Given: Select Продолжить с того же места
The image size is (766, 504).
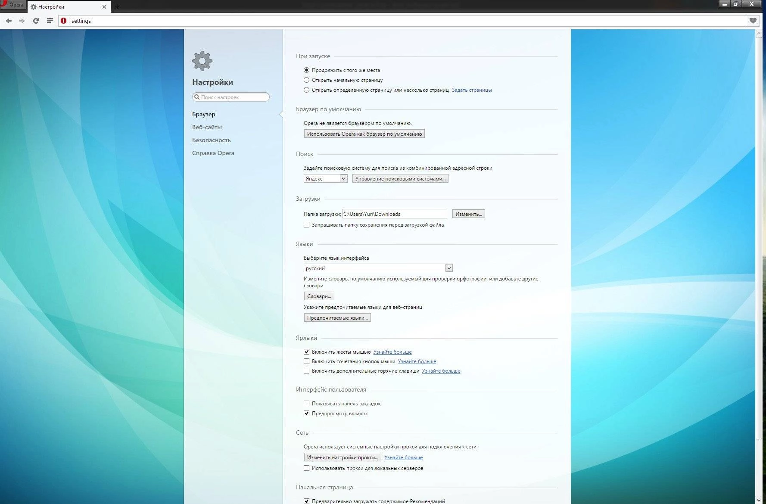Looking at the screenshot, I should click(x=306, y=70).
